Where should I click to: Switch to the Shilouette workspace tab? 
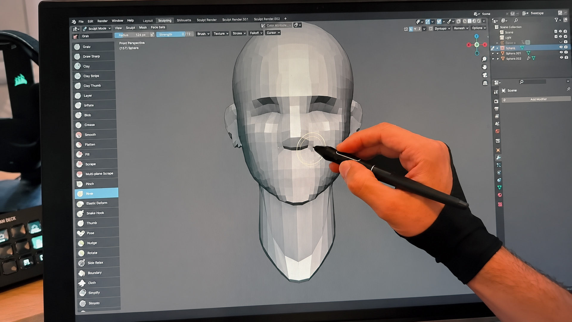pyautogui.click(x=184, y=20)
